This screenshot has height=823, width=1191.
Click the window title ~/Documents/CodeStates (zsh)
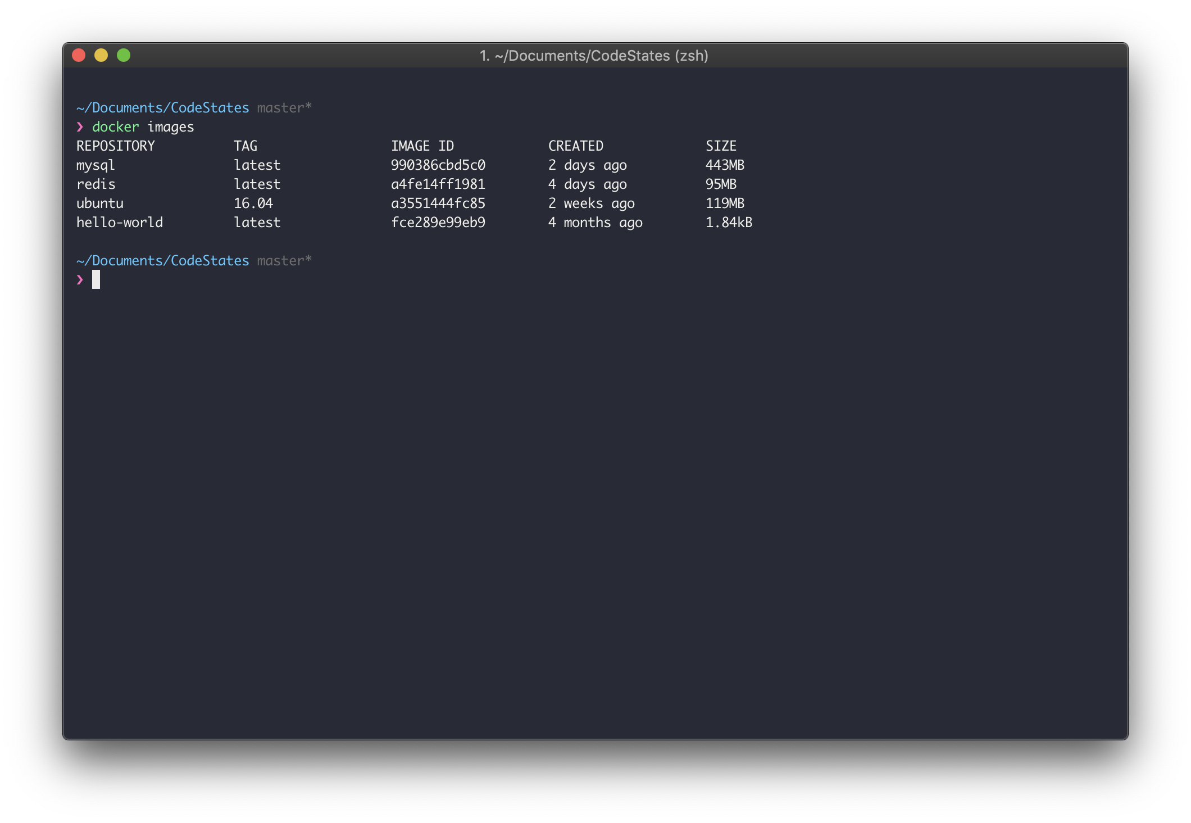coord(594,56)
